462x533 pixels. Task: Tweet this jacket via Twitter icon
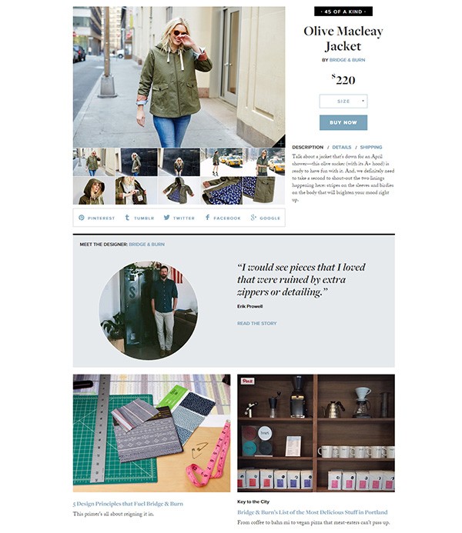(179, 218)
